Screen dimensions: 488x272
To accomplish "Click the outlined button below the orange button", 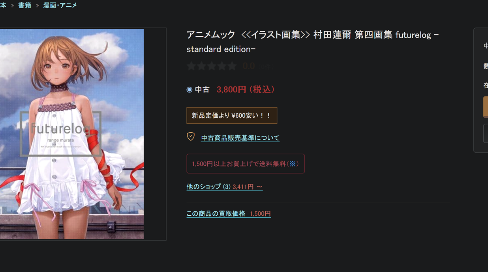I will 486,133.
